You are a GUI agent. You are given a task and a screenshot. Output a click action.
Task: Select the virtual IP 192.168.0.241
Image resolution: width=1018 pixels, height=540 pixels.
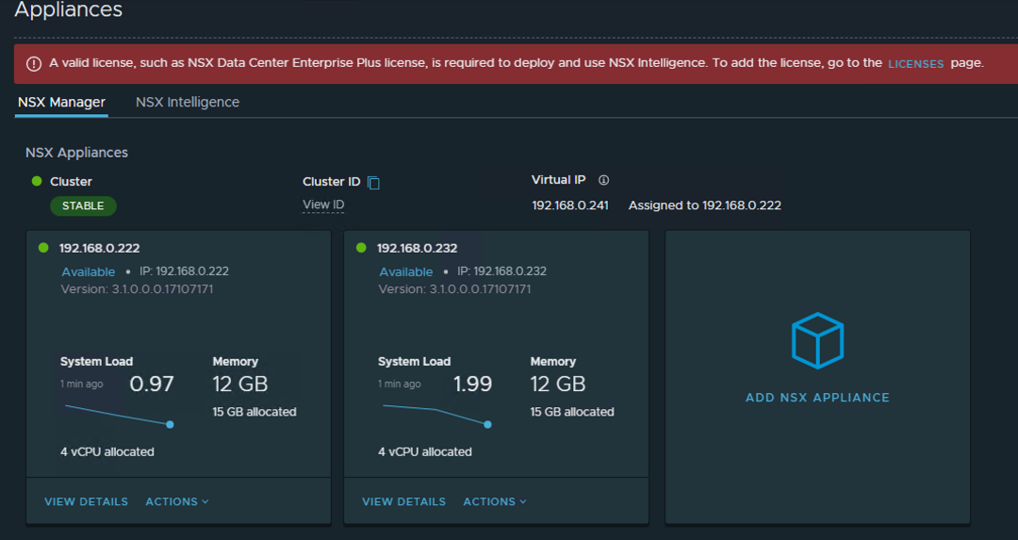pyautogui.click(x=570, y=205)
